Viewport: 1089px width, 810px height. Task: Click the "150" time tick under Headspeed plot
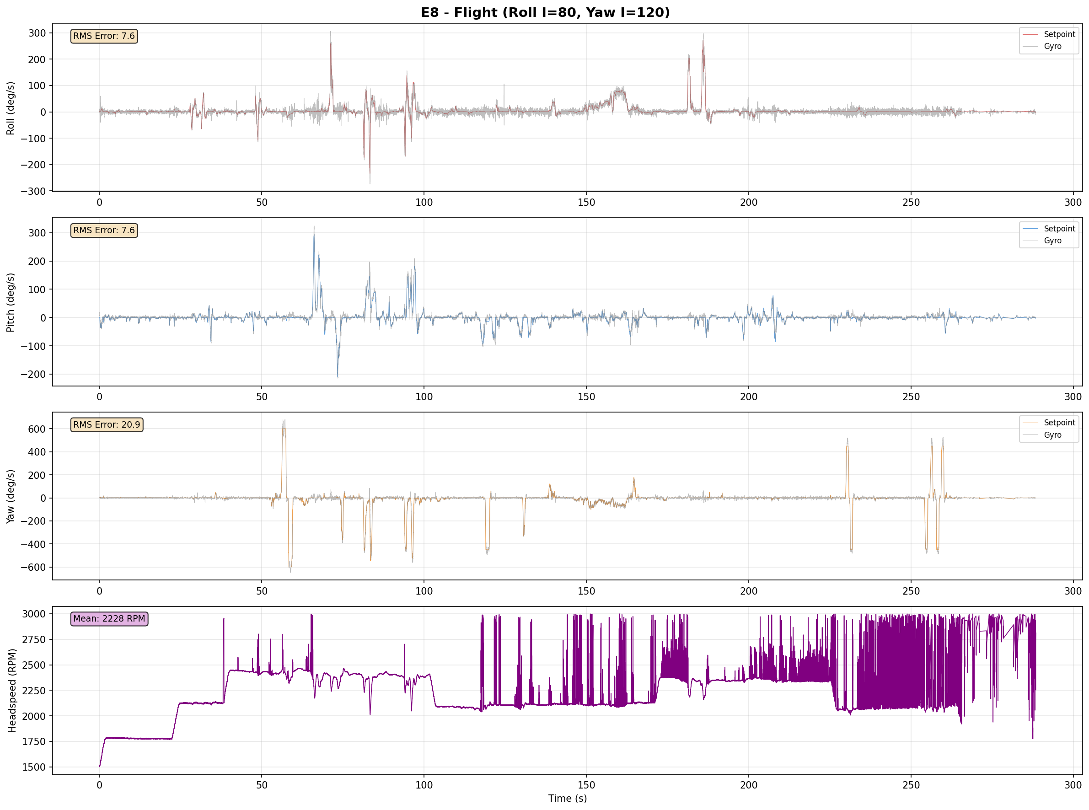tap(586, 784)
